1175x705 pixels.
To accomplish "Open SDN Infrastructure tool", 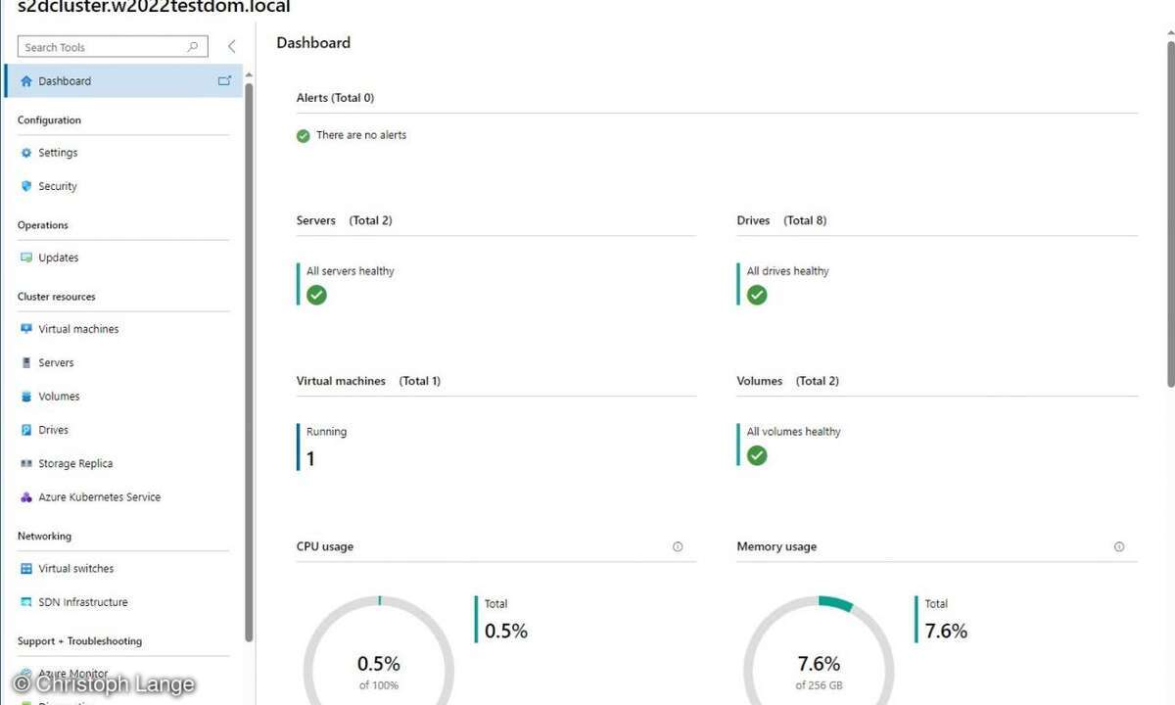I will tap(82, 602).
